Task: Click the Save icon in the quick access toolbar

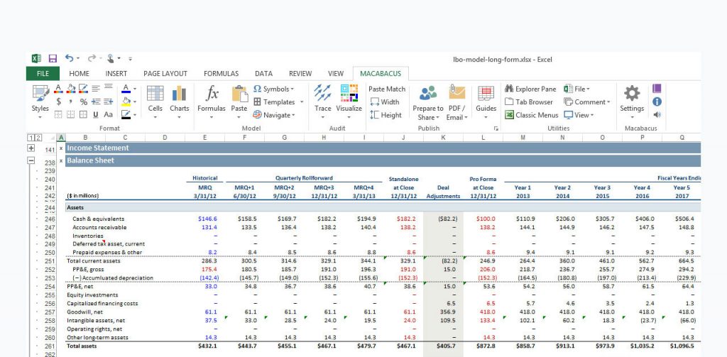Action: [53, 58]
